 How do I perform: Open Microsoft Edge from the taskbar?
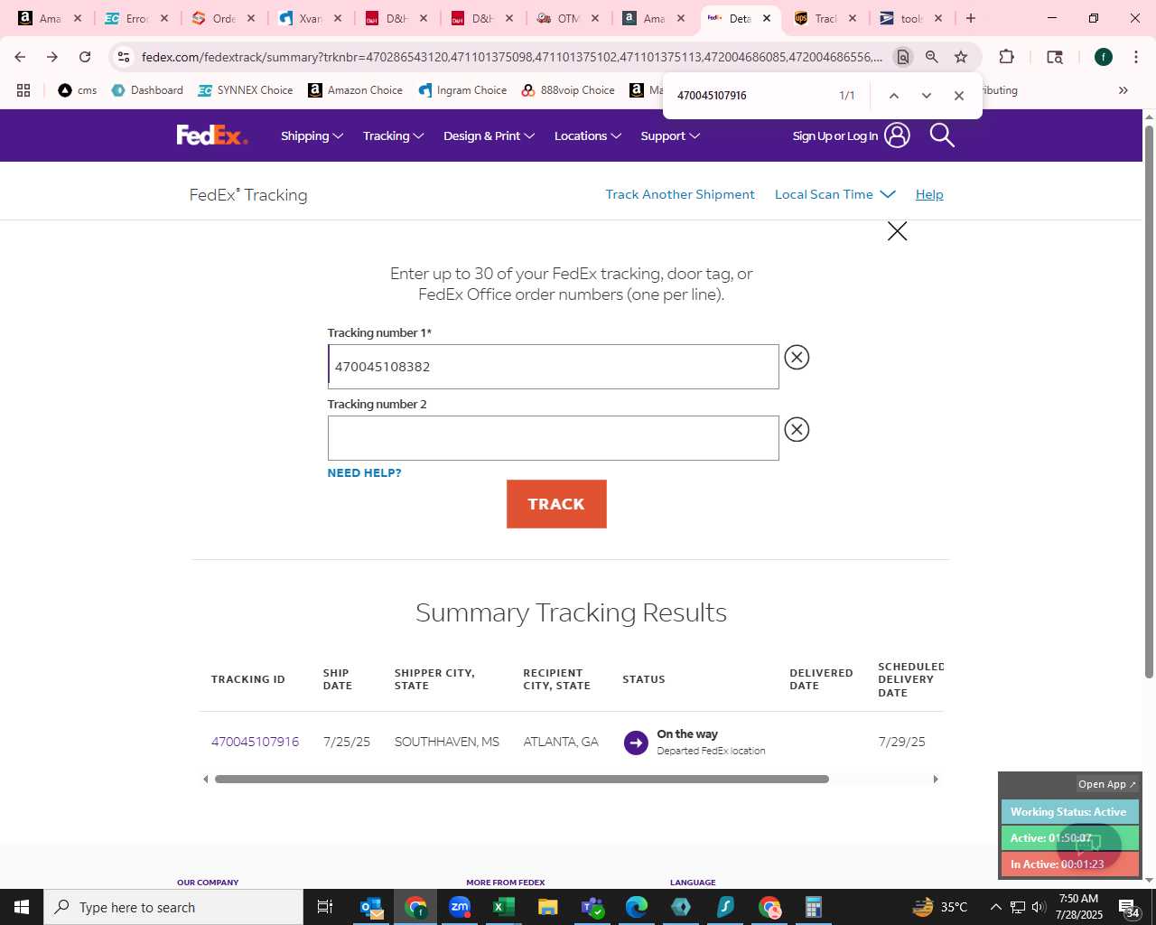click(637, 907)
